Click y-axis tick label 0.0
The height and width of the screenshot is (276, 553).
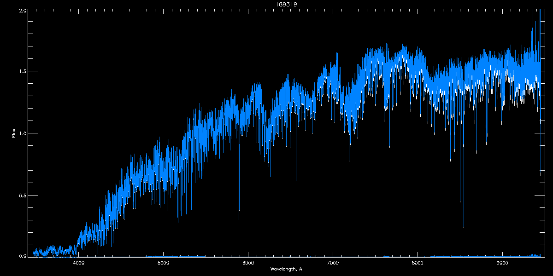coord(22,256)
